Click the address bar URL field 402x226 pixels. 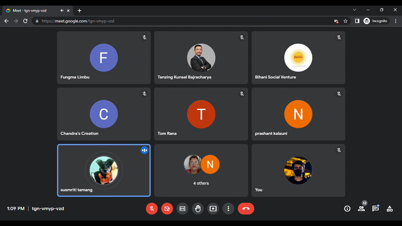coord(177,21)
